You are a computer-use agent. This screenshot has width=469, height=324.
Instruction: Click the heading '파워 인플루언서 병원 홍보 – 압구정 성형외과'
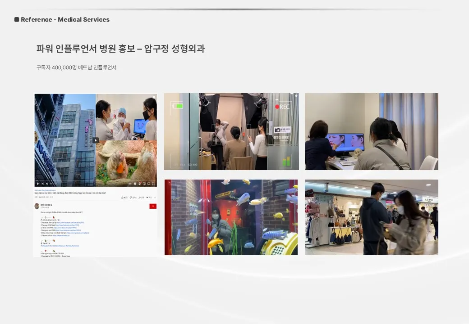pos(120,48)
